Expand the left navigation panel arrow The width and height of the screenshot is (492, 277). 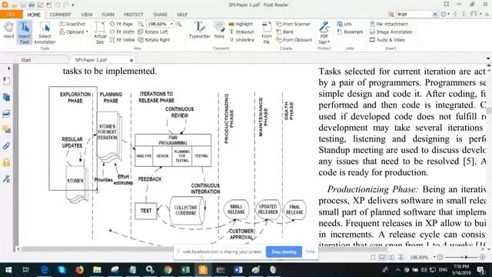pyautogui.click(x=8, y=68)
